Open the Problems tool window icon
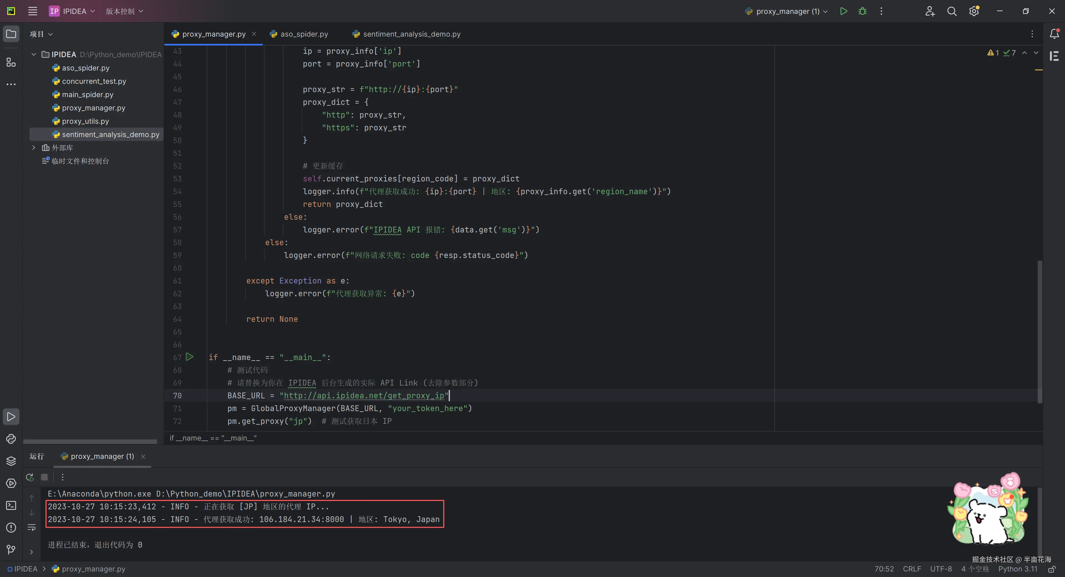Image resolution: width=1065 pixels, height=577 pixels. 11,528
